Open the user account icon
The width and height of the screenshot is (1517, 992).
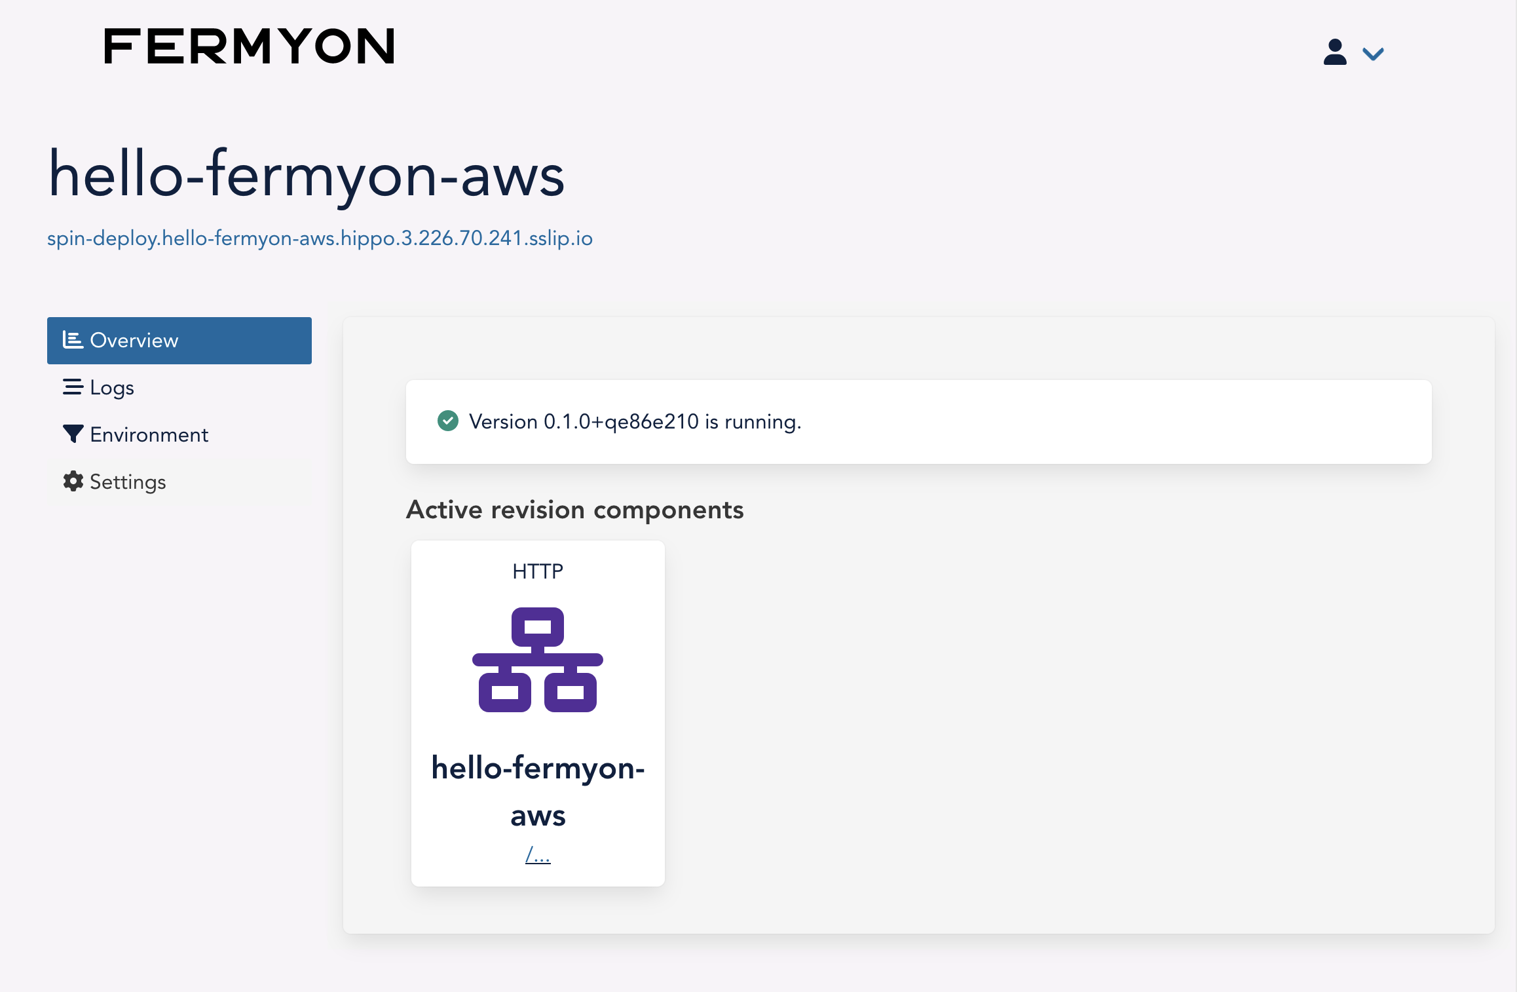[1335, 52]
